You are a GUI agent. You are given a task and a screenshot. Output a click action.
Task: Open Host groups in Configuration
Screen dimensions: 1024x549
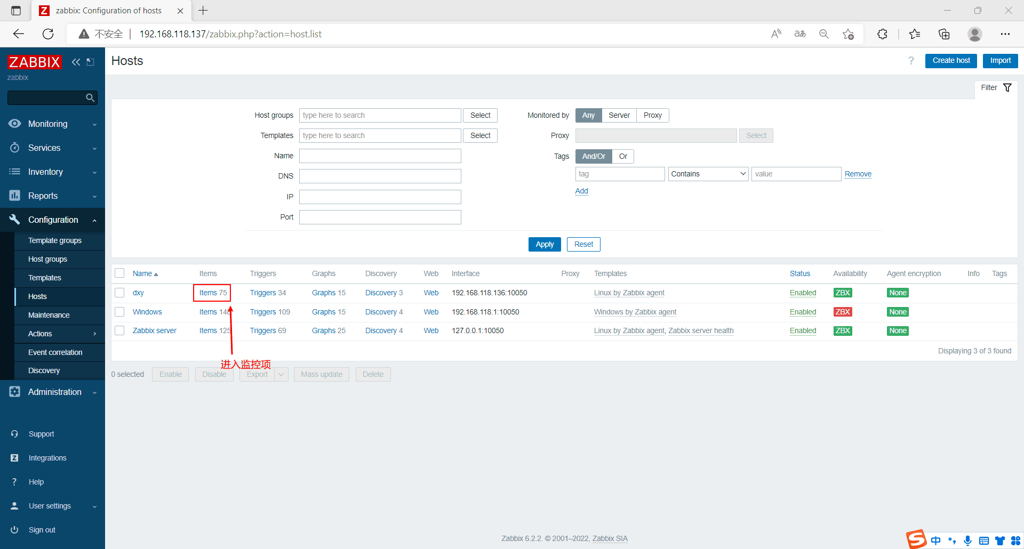pos(47,259)
